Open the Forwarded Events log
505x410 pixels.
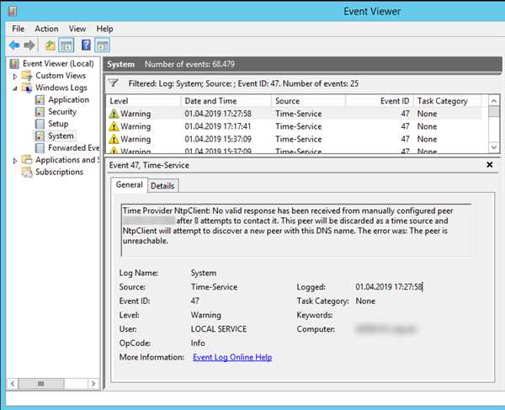pos(74,148)
